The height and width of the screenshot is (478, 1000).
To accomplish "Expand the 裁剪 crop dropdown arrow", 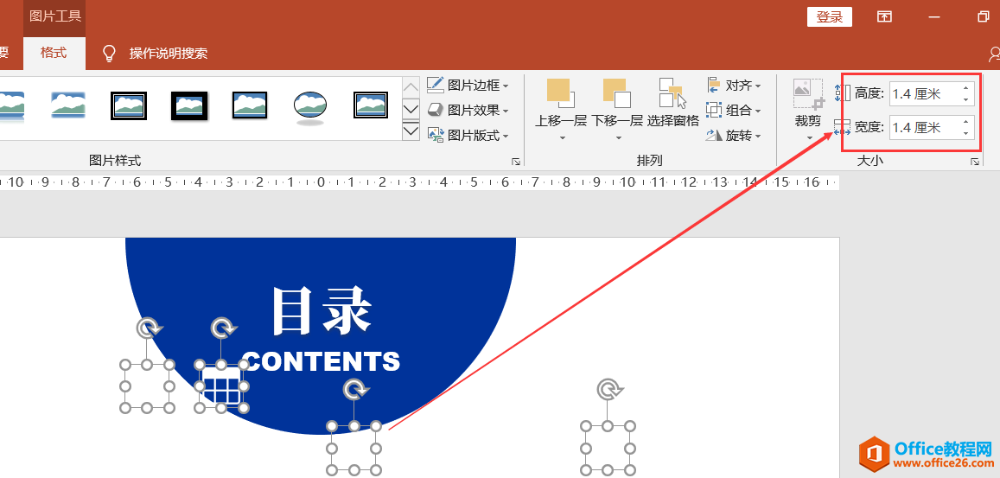I will tap(809, 137).
